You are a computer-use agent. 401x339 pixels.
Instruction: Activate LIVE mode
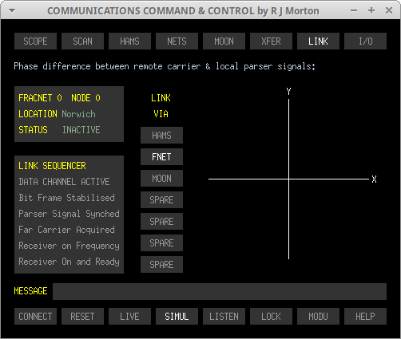coord(129,317)
